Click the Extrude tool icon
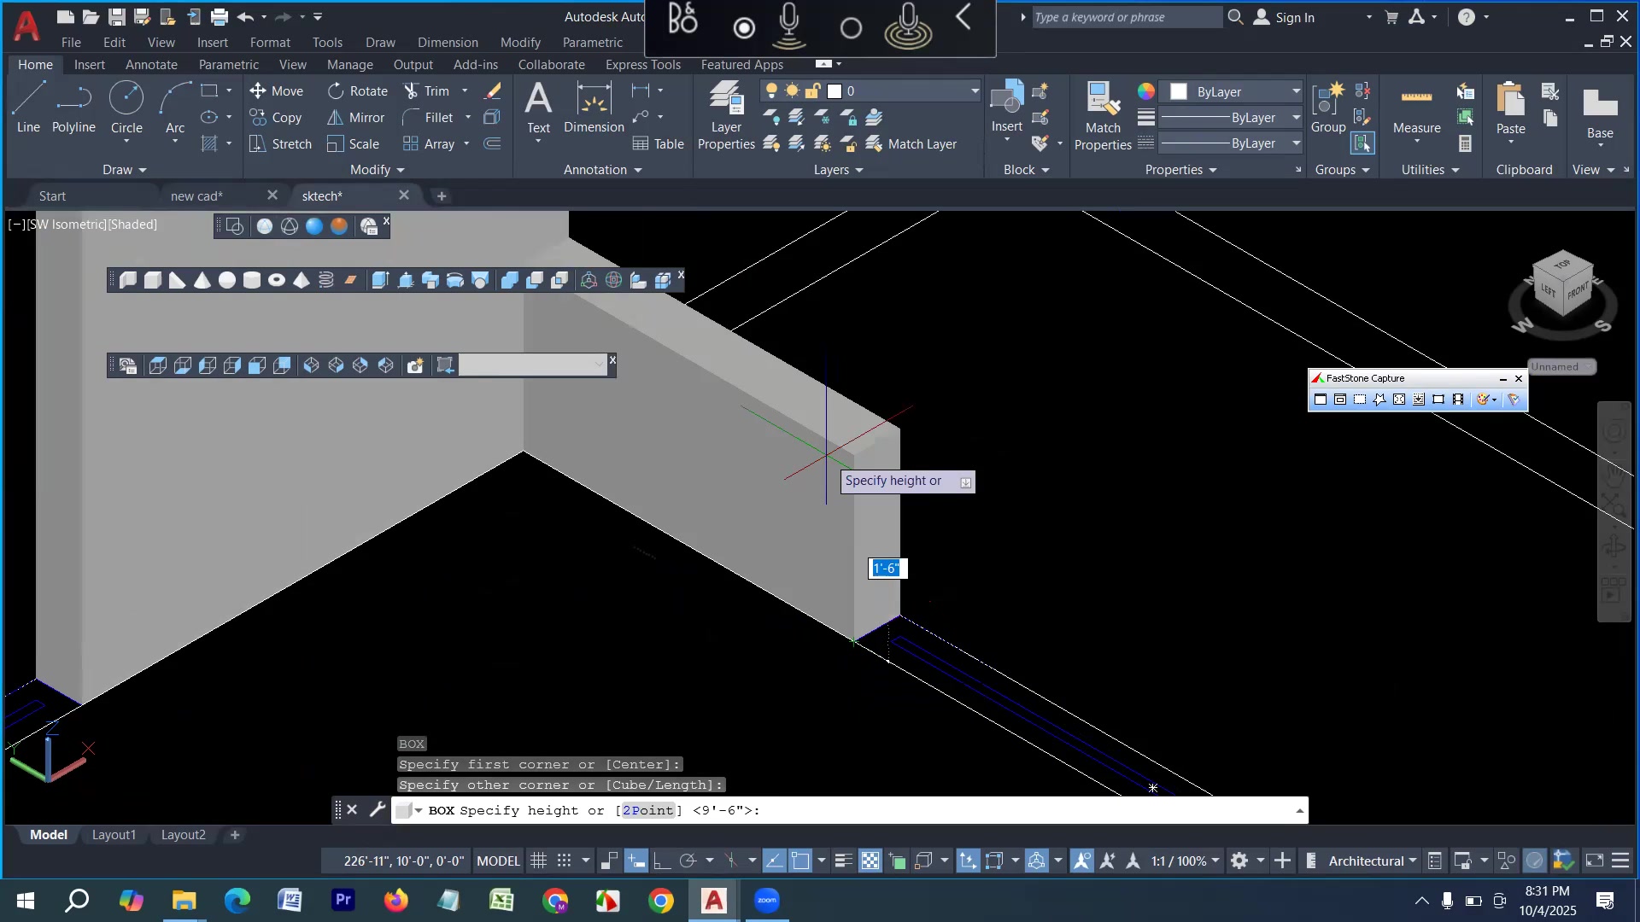The image size is (1640, 922). 380,280
